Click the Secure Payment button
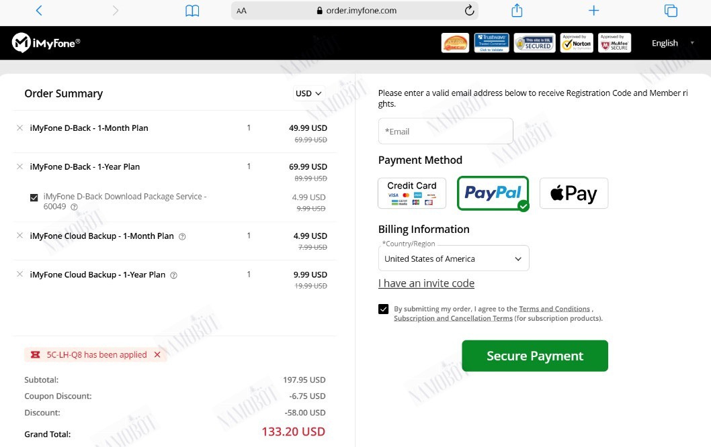The image size is (711, 447). (535, 356)
